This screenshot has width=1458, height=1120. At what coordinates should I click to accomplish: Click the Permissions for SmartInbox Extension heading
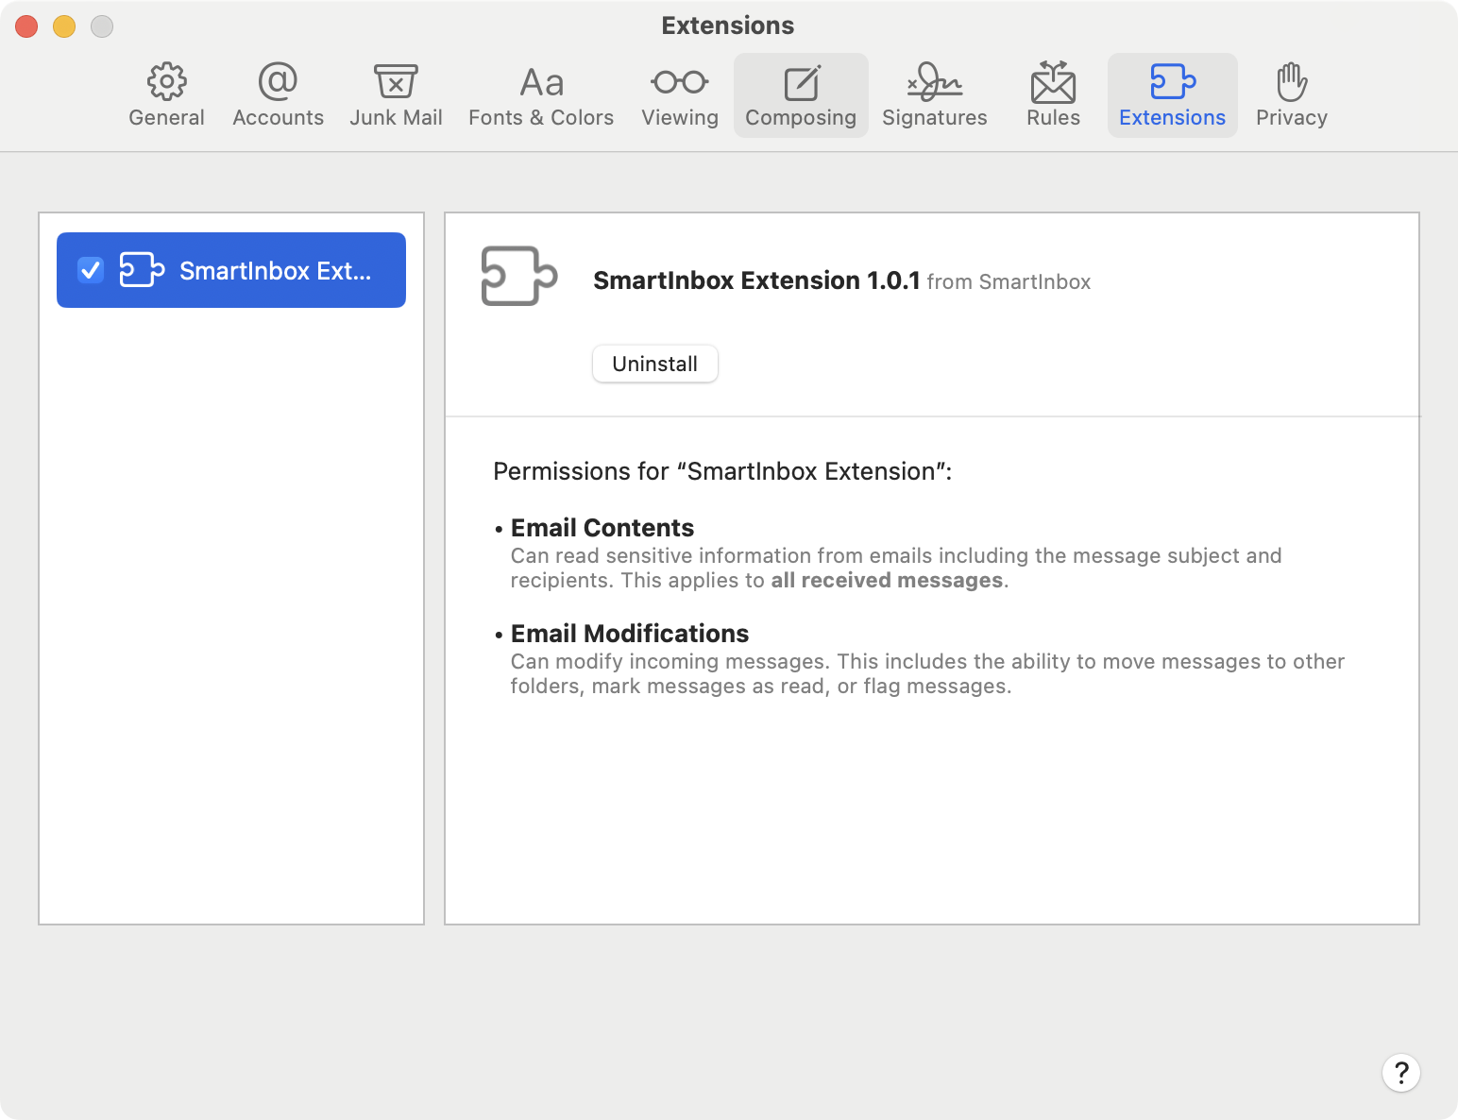tap(722, 471)
